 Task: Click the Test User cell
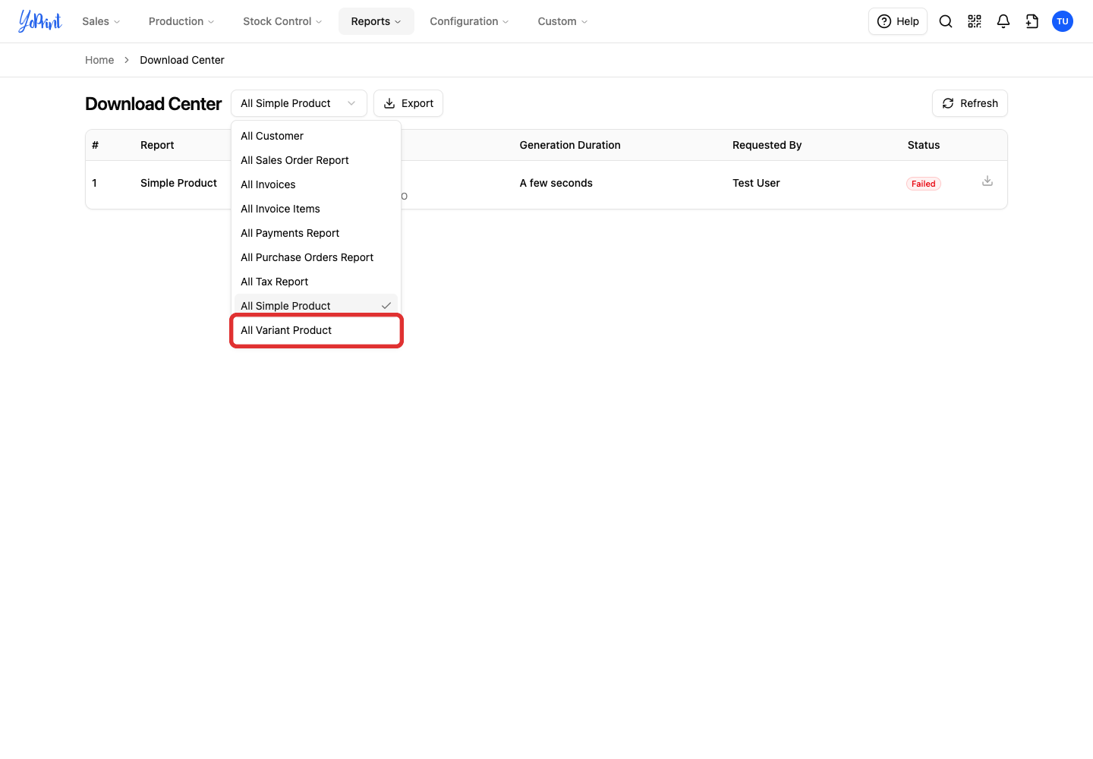point(756,183)
